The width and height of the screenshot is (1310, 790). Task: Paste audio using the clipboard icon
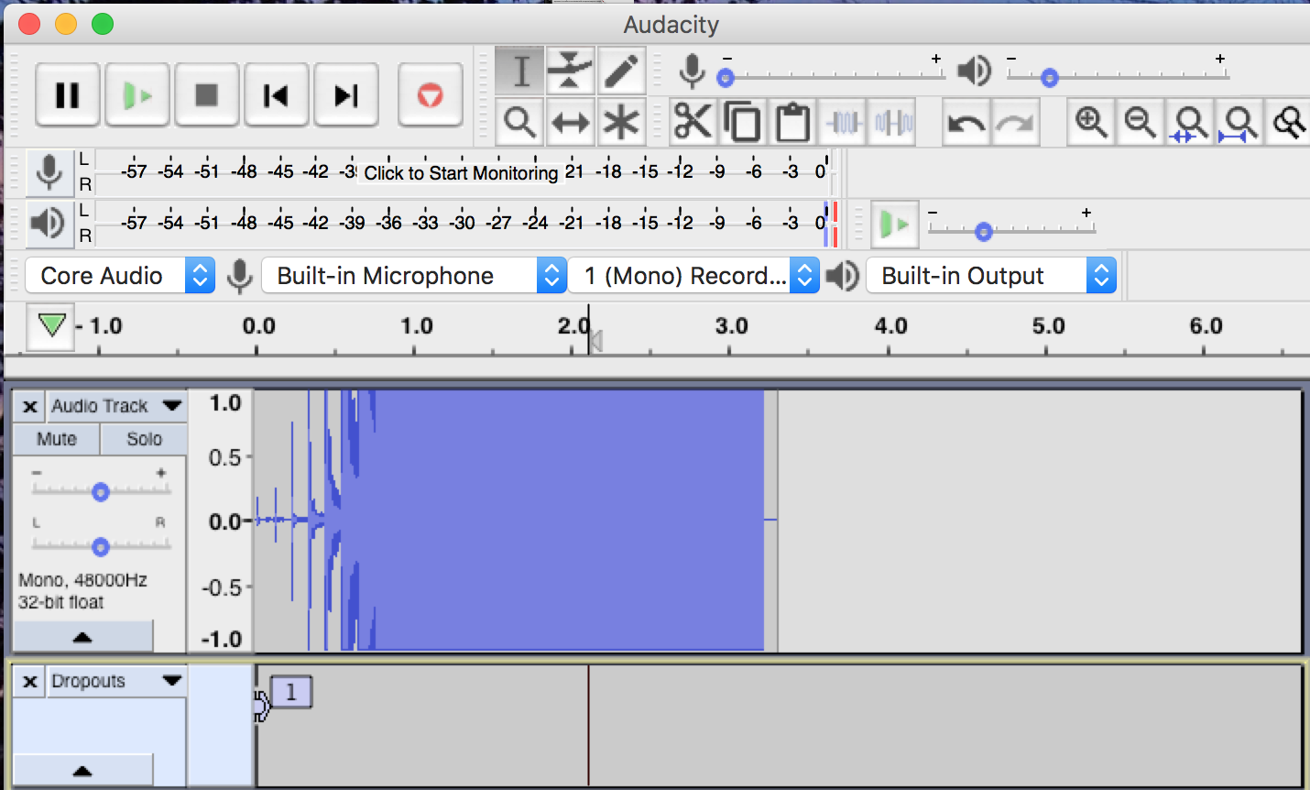point(791,121)
